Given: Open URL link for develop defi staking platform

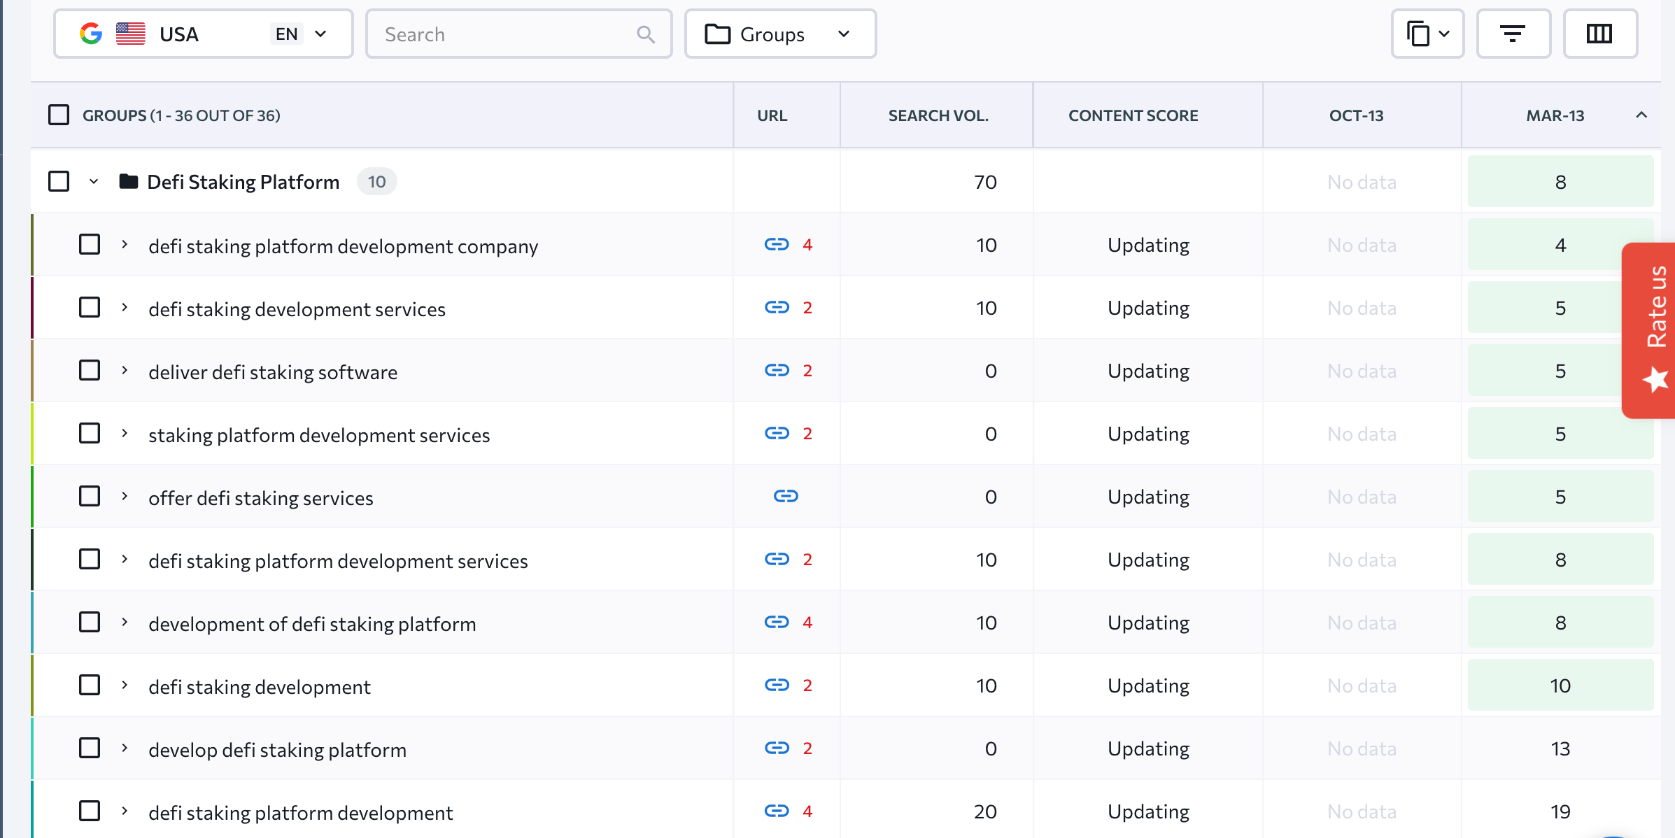Looking at the screenshot, I should (x=777, y=748).
